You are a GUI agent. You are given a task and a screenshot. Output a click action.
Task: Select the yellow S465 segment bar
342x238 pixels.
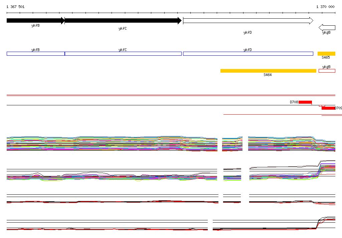coord(326,54)
